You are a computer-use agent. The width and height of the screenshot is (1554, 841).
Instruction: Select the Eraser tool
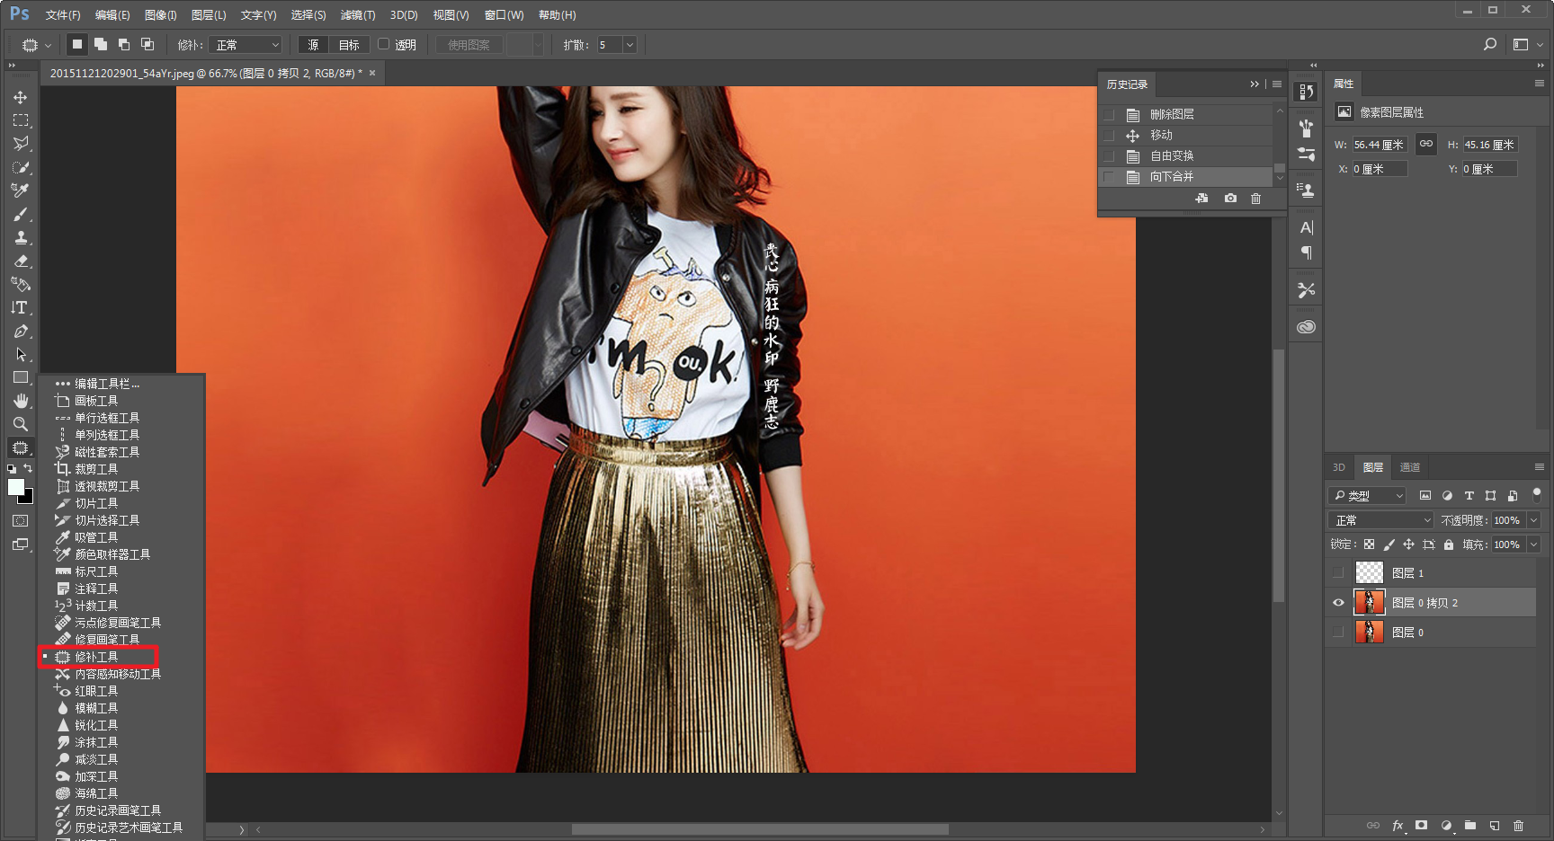[x=20, y=261]
